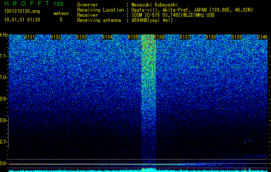Click the cyan signal-level strip at the bottom
Image resolution: width=271 pixels, height=172 pixels.
(x=138, y=170)
